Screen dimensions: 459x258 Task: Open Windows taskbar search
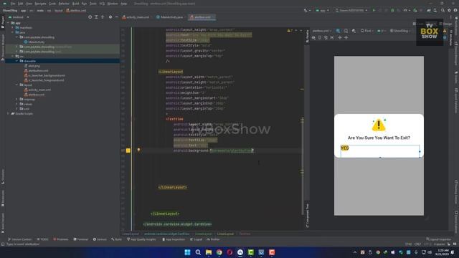198,252
